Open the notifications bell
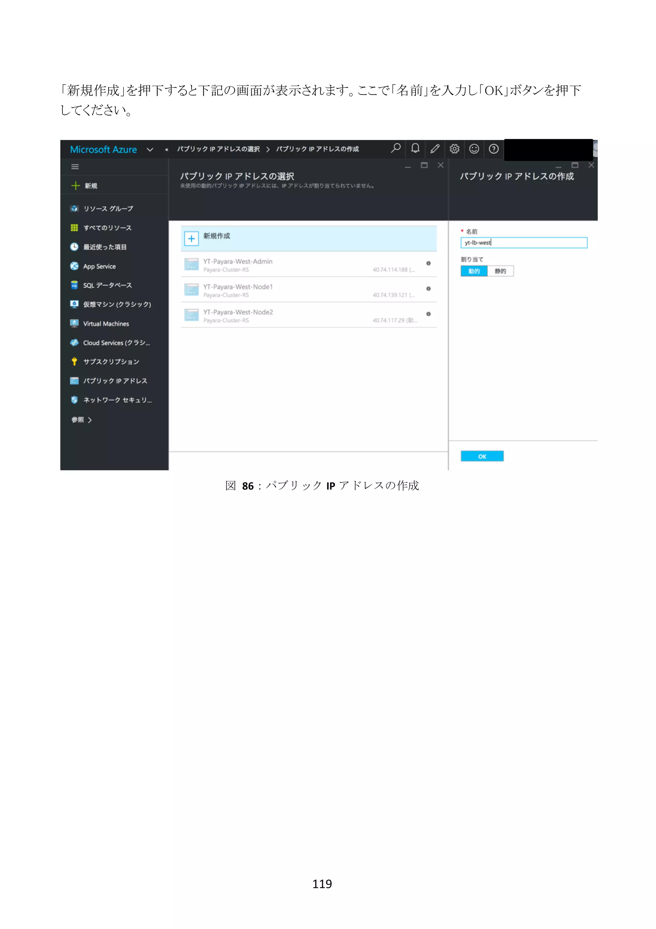 415,148
